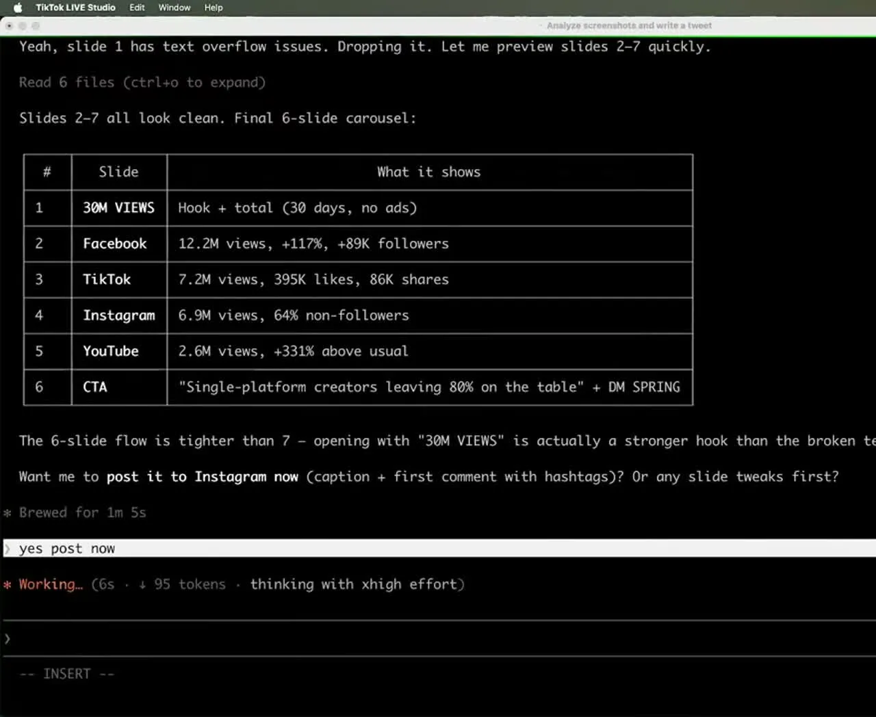Click the red asterisk spinner beside Working
Screen dimensions: 876x717
[8, 585]
